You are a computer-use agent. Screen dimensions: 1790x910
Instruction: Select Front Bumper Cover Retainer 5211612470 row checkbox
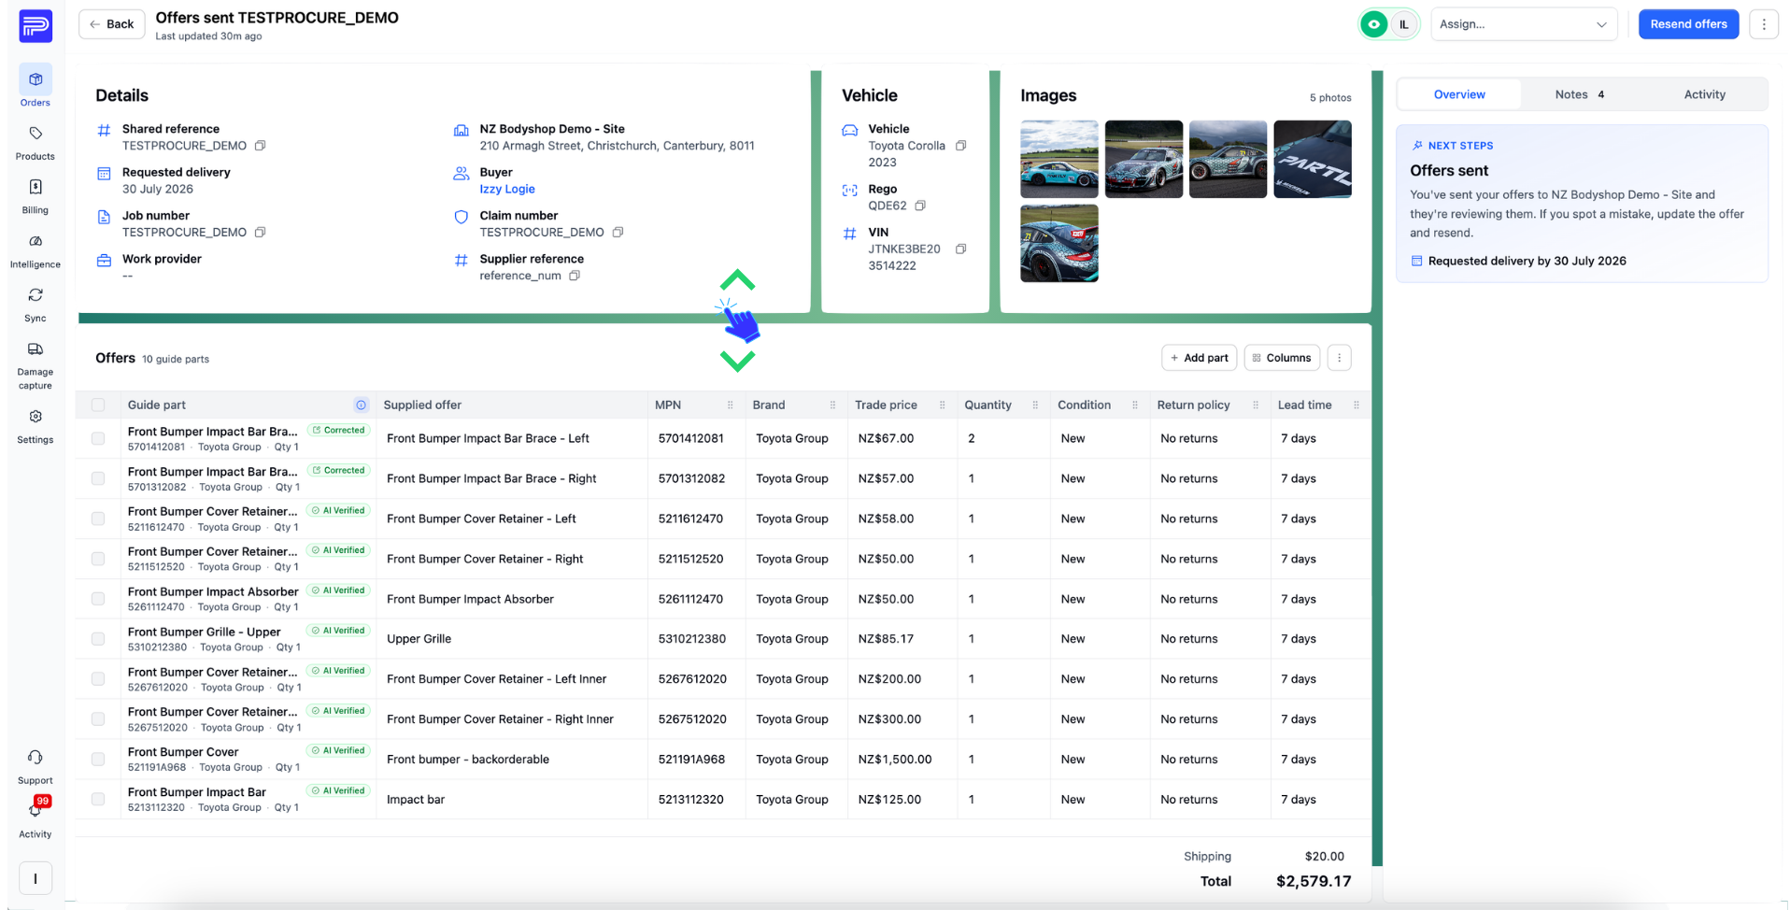coord(98,519)
